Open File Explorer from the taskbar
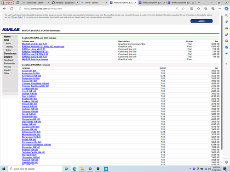This screenshot has height=172, width=230. point(82,169)
